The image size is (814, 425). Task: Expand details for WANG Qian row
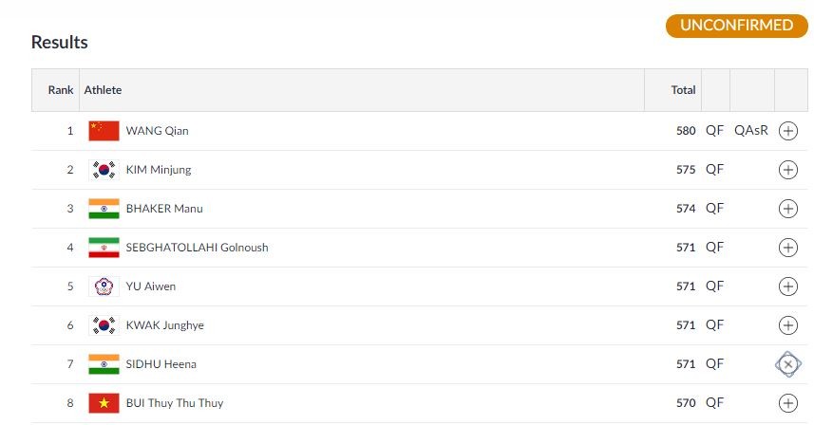[788, 131]
